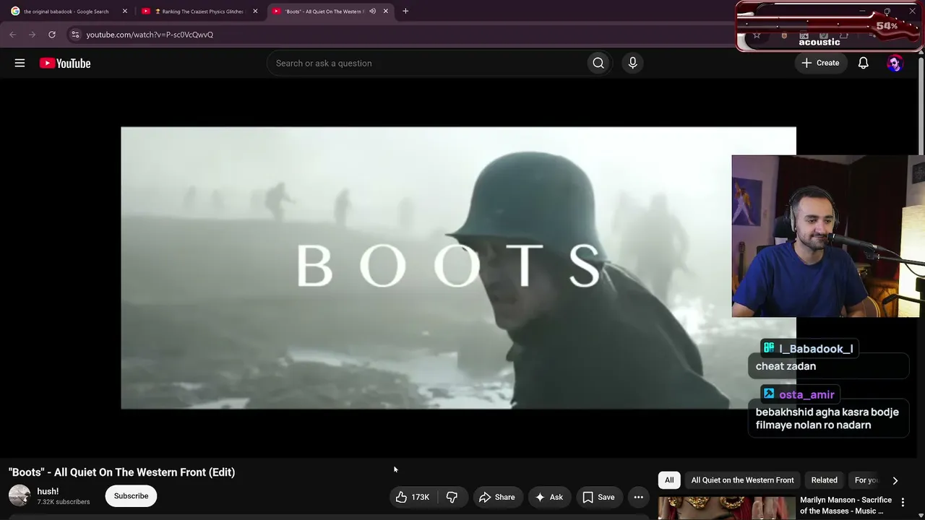Open Marilyn Manson Sacrifice of the Masses title

click(846, 506)
